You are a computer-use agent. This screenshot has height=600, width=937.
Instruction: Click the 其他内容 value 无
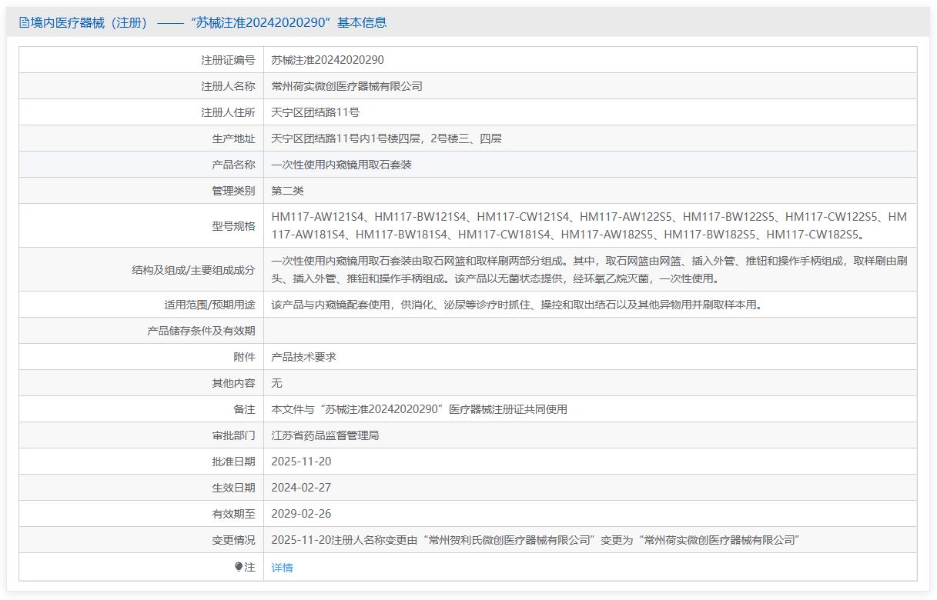click(x=277, y=383)
